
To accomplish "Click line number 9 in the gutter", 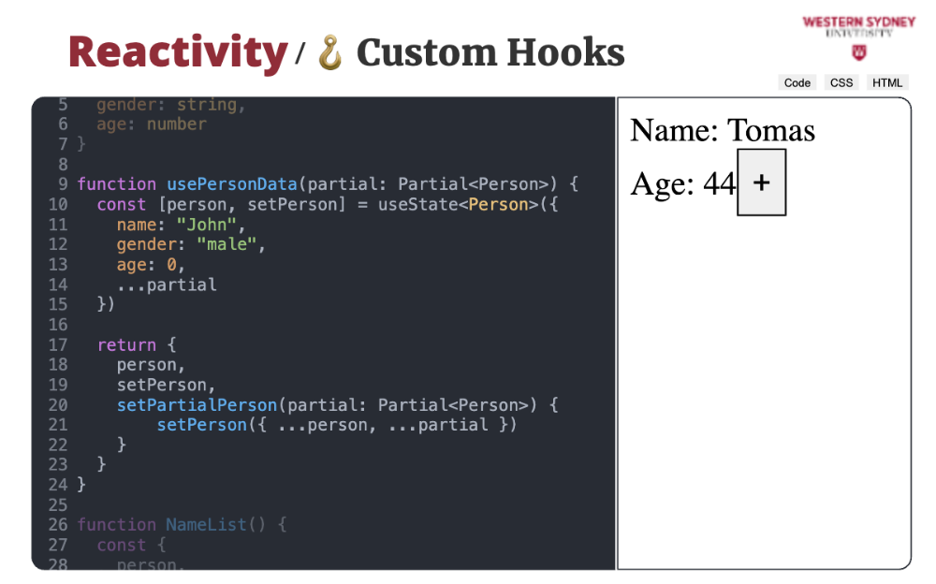I will point(62,184).
